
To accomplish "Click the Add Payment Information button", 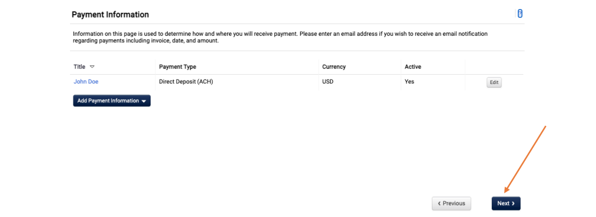I will [112, 101].
